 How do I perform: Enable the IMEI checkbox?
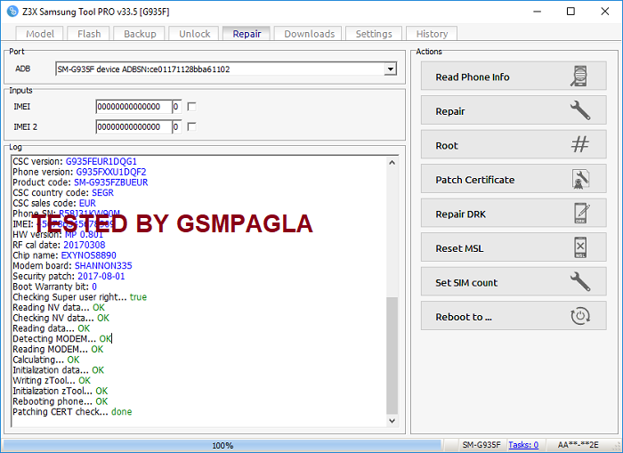pos(191,107)
